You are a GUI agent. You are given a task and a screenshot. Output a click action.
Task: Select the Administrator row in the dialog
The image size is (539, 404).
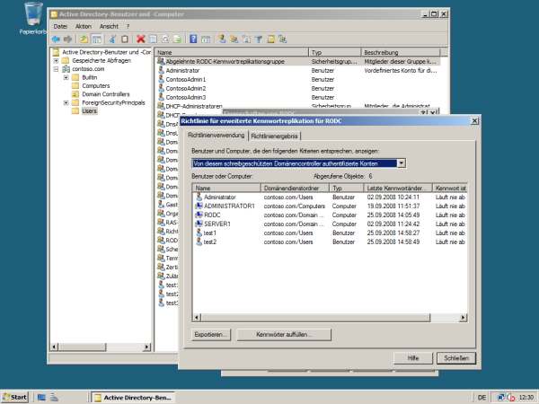point(330,197)
